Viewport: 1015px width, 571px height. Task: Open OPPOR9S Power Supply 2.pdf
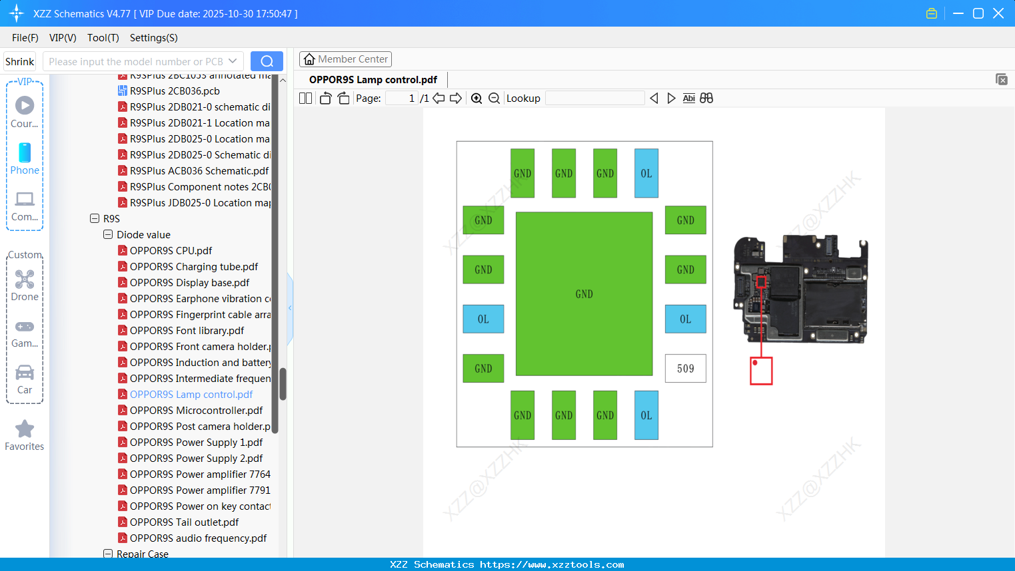tap(190, 459)
